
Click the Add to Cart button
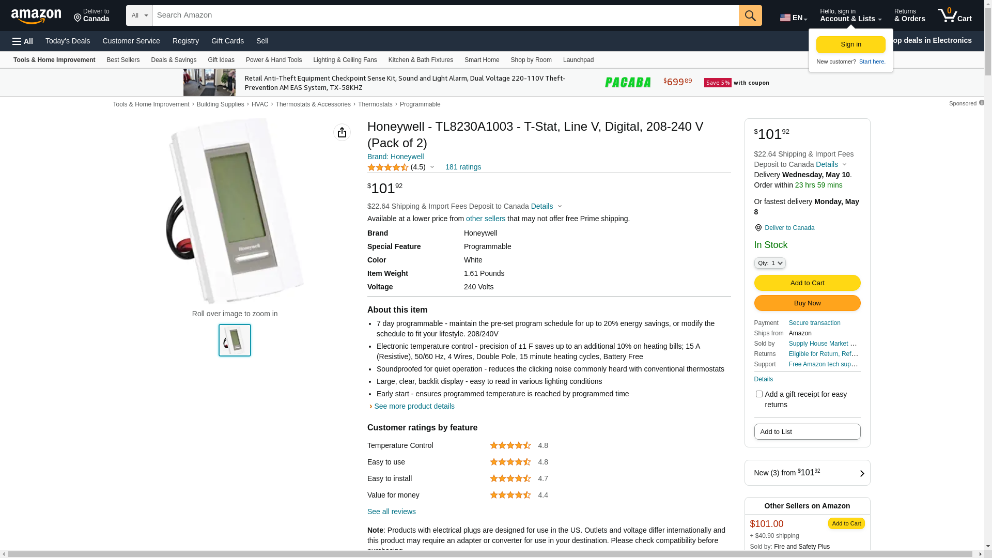(807, 283)
